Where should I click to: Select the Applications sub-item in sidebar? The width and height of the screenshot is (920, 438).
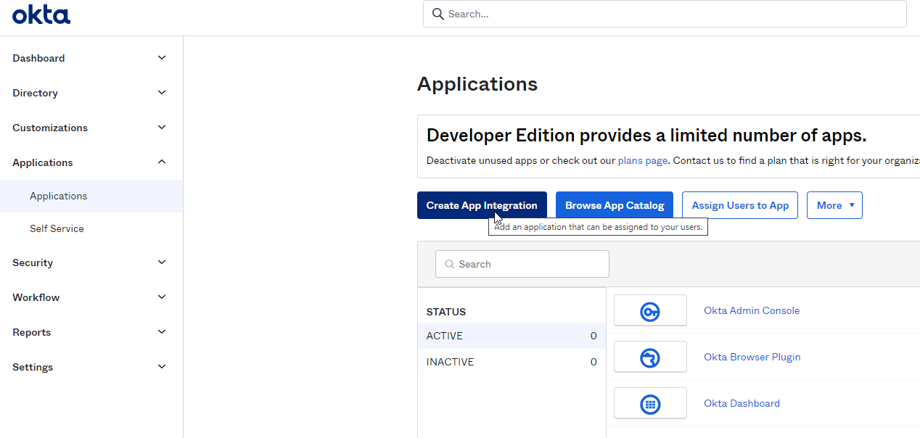click(x=58, y=196)
